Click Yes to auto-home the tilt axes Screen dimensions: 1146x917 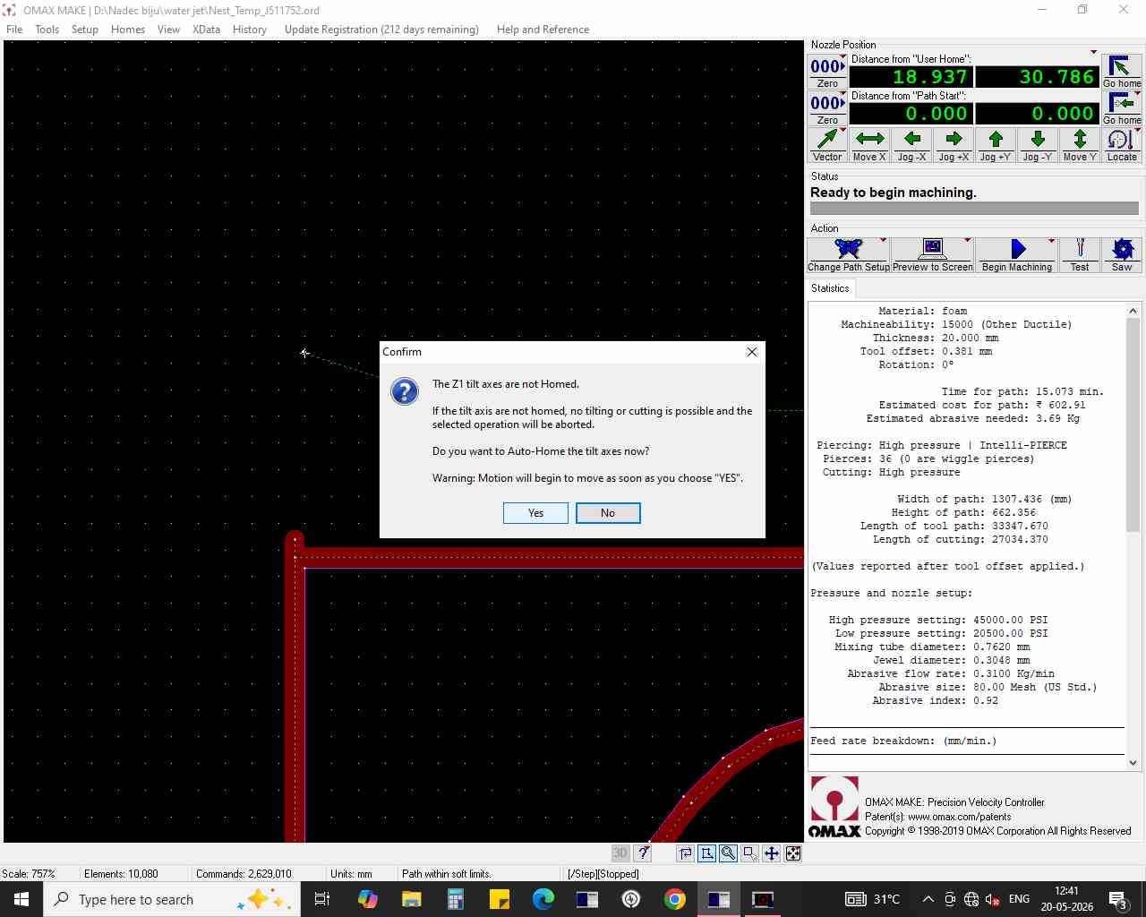coord(535,513)
